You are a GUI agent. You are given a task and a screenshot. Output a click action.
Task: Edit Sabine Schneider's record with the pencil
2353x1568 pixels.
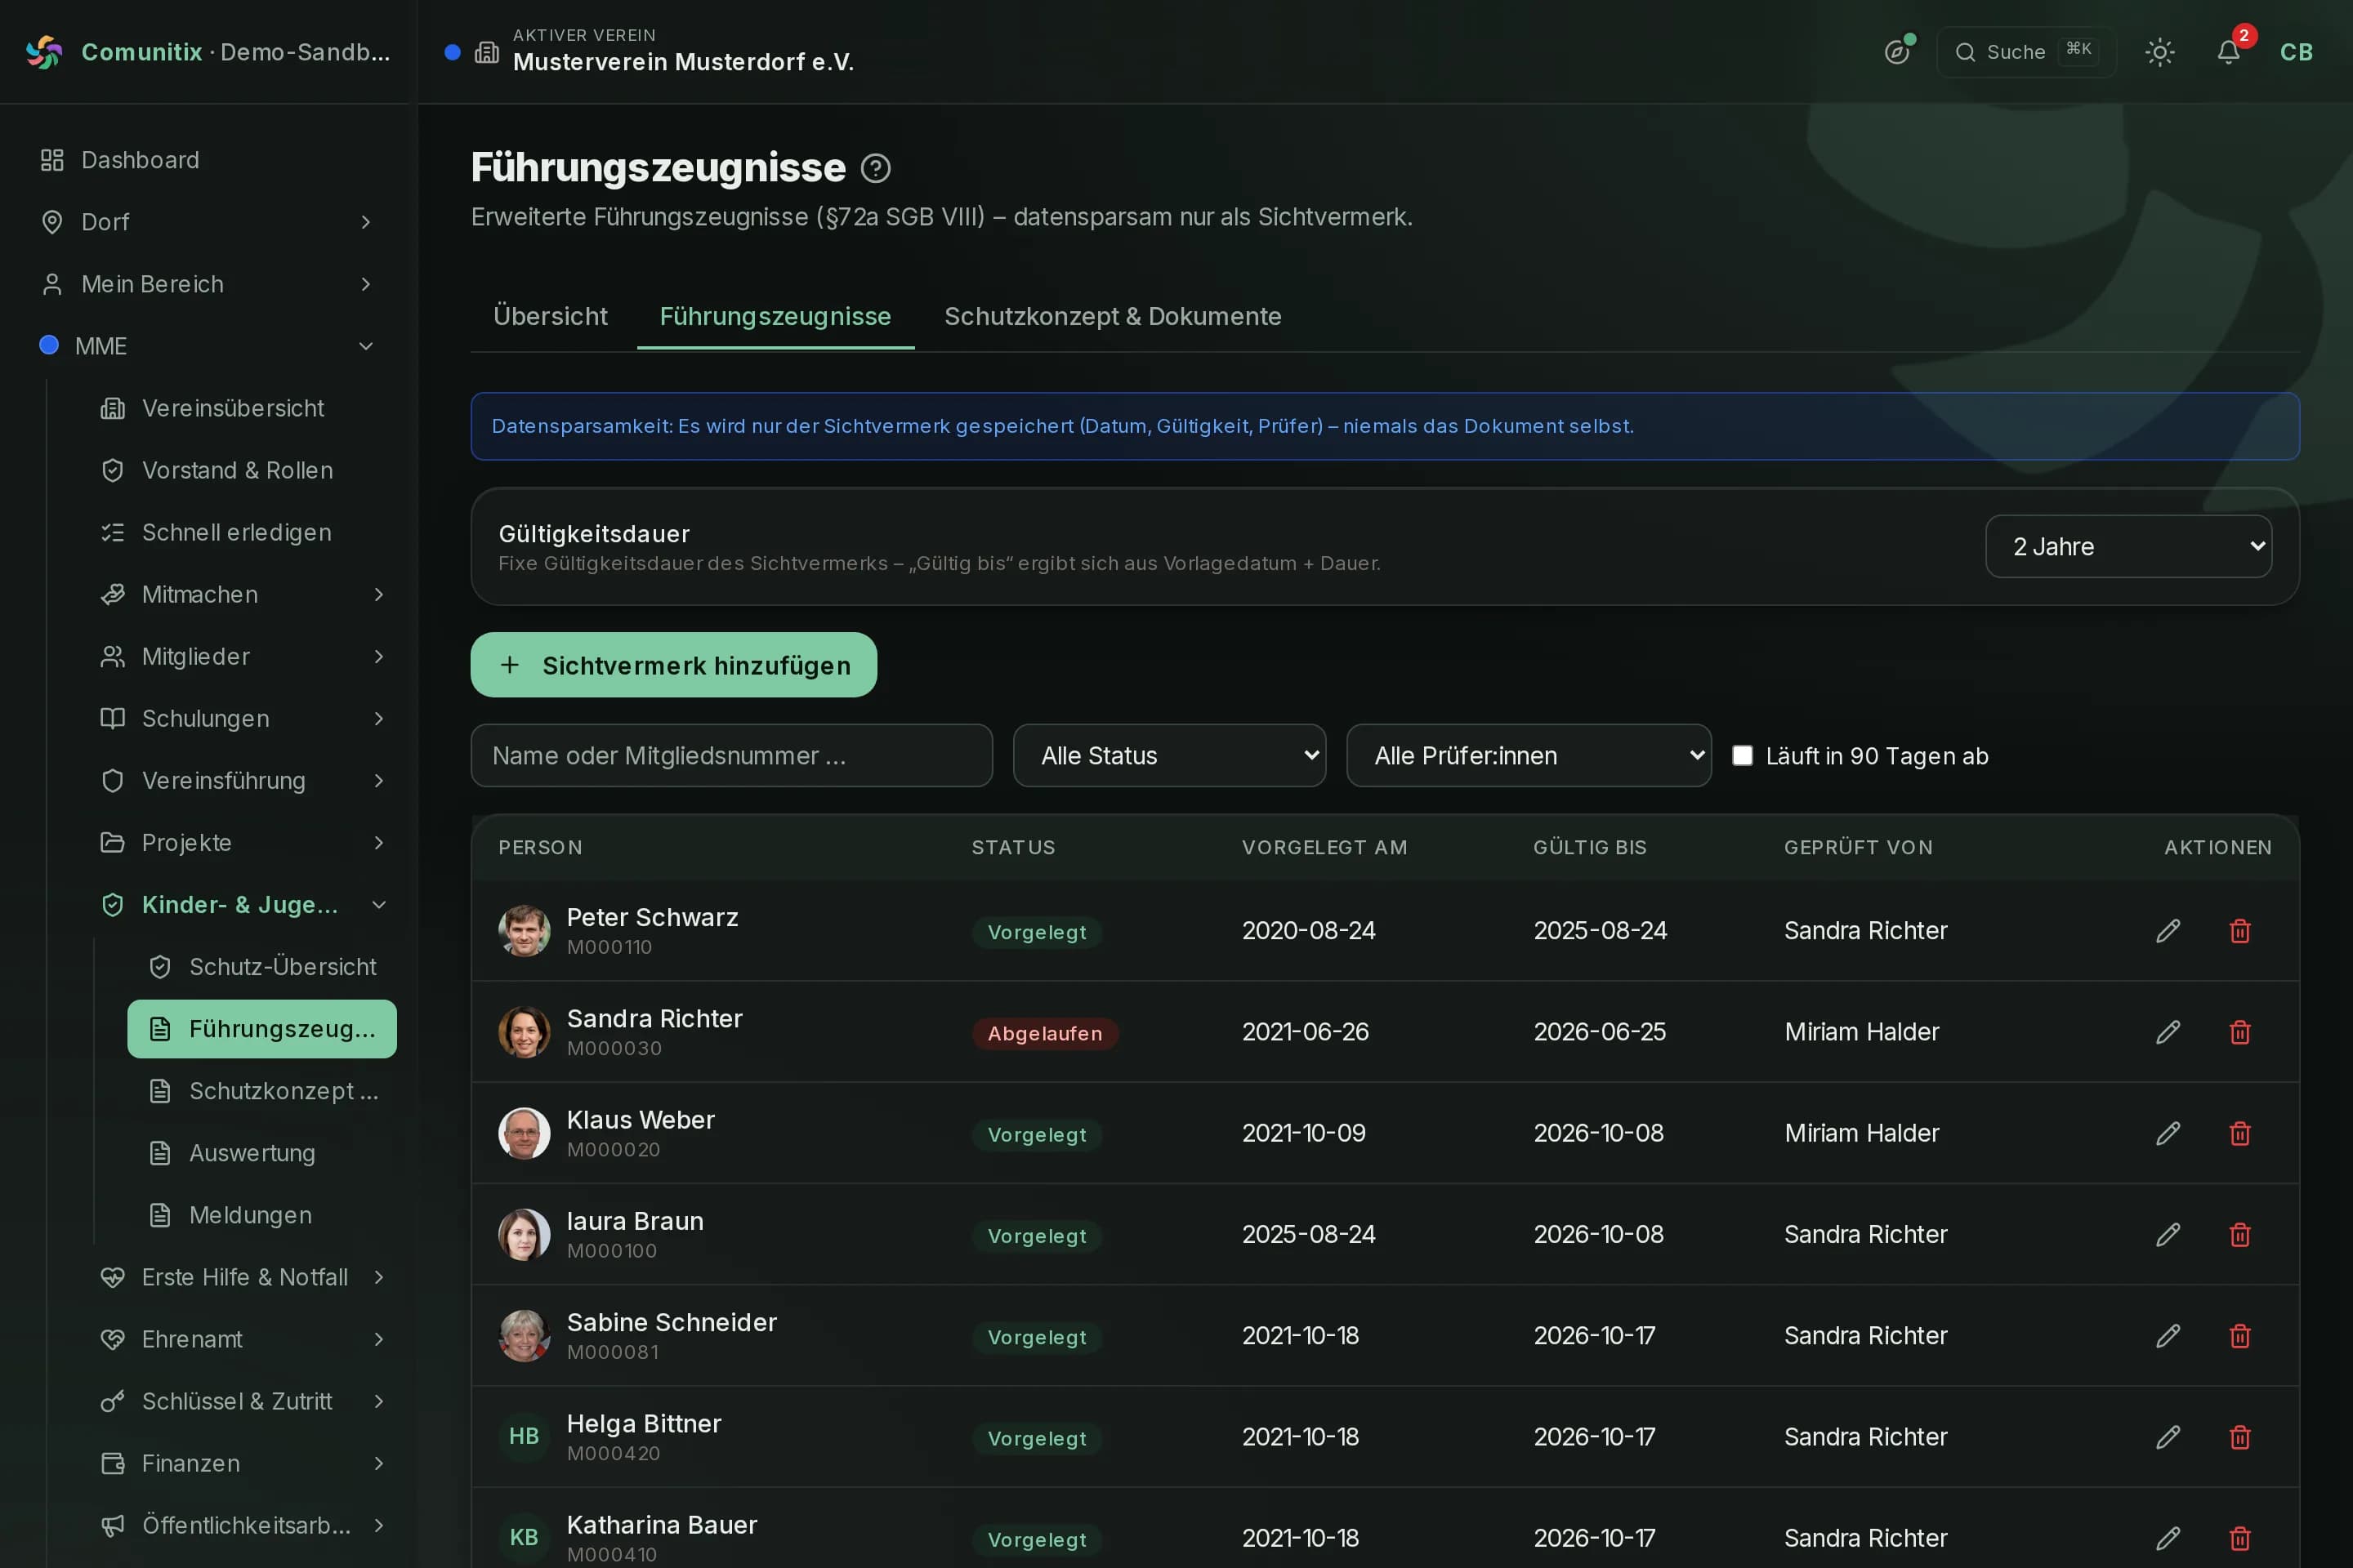click(x=2168, y=1336)
